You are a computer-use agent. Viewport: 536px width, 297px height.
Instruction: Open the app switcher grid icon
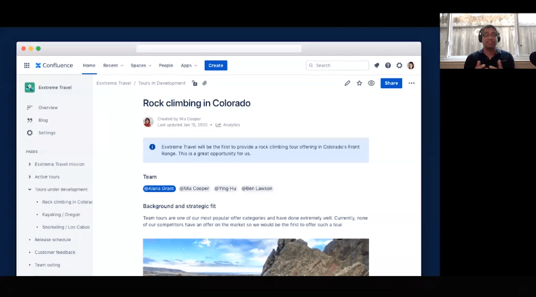click(27, 65)
